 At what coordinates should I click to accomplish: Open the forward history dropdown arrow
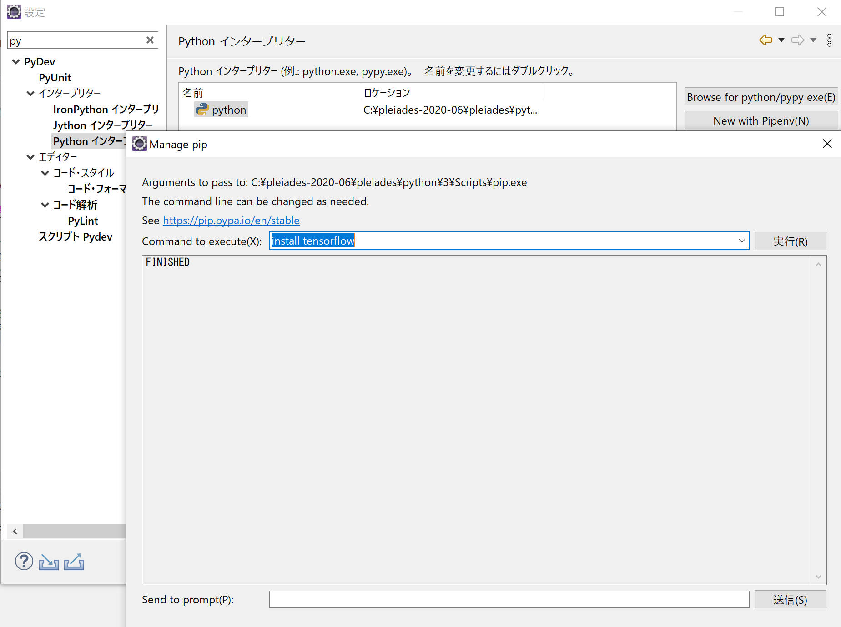pyautogui.click(x=813, y=40)
